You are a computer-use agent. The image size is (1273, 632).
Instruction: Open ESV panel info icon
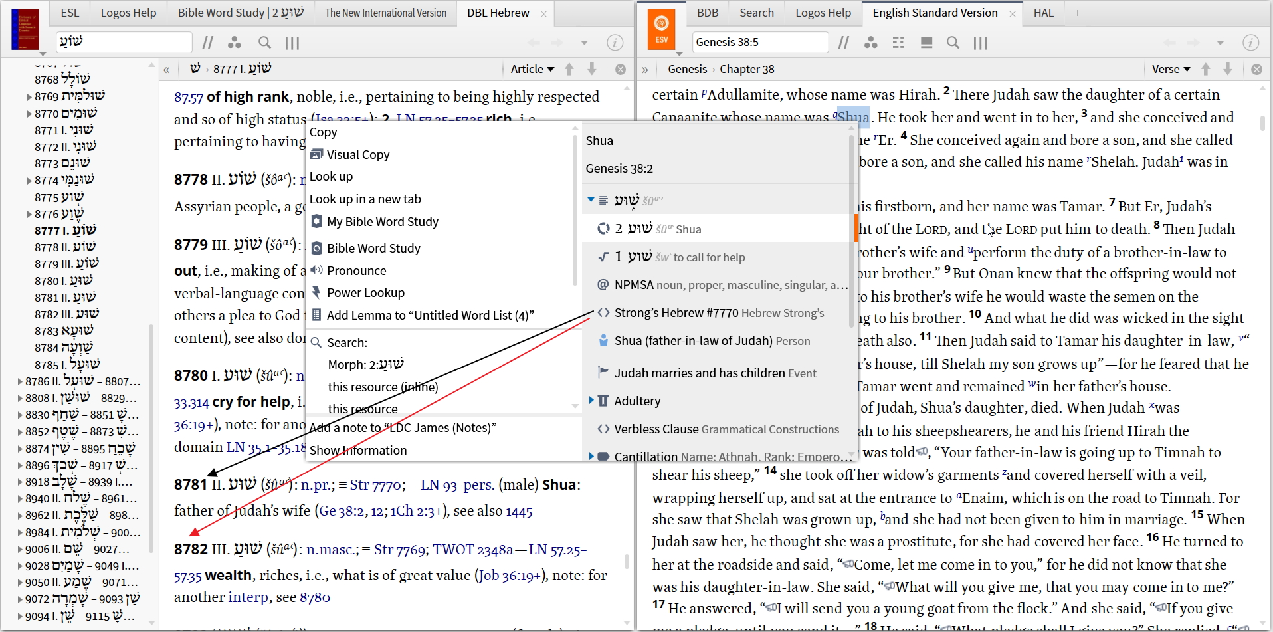[x=1251, y=43]
